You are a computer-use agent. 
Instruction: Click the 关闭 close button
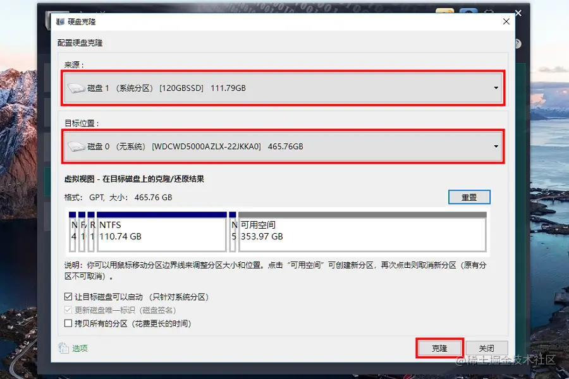coord(486,349)
